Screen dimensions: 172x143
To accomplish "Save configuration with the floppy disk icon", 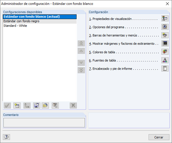I will tap(37, 105).
